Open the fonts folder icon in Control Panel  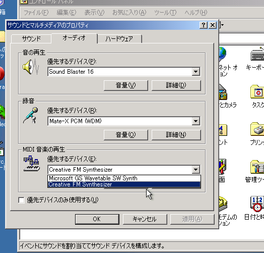point(223,130)
